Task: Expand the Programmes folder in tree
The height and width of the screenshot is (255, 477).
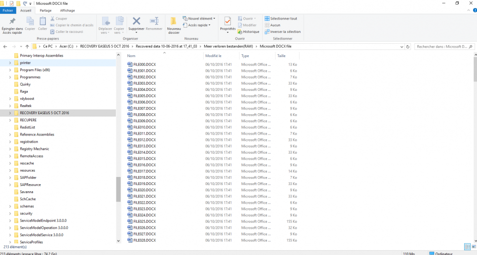Action: tap(10, 77)
